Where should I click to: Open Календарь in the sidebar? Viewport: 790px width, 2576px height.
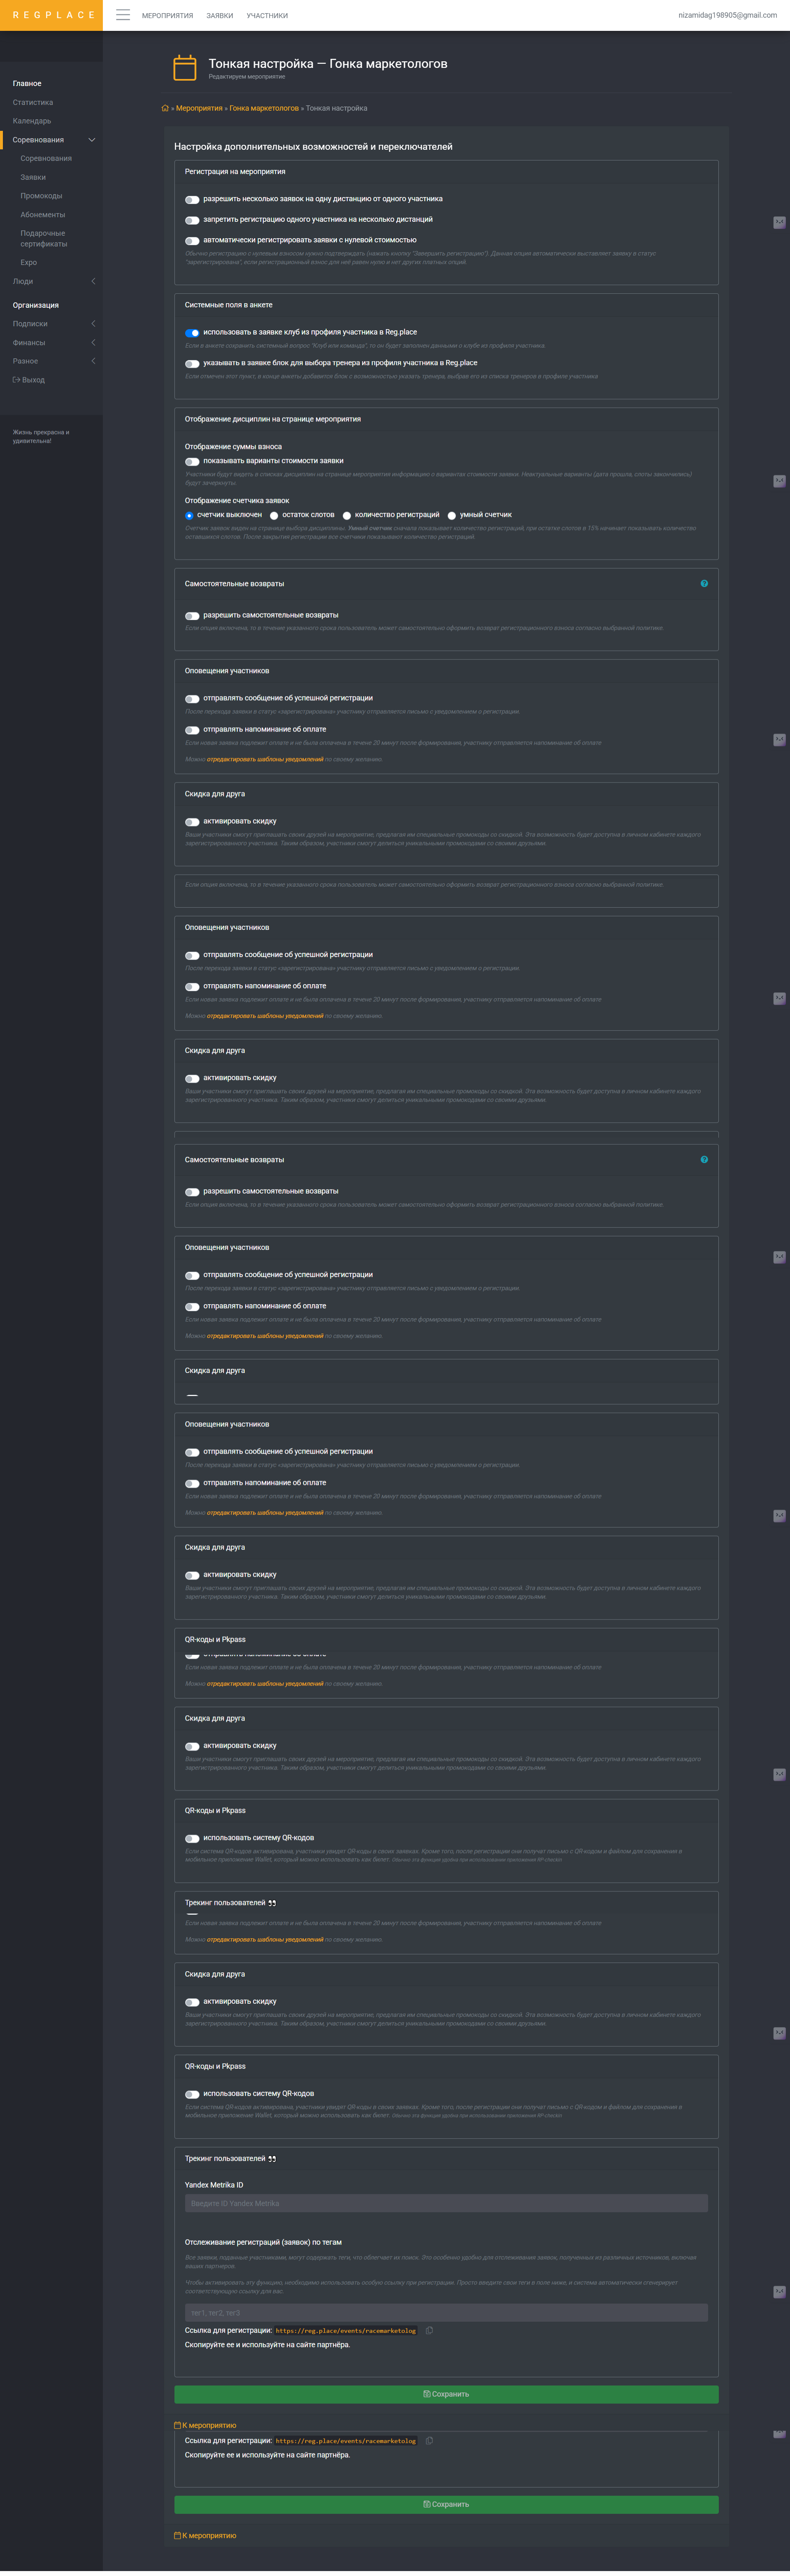32,121
